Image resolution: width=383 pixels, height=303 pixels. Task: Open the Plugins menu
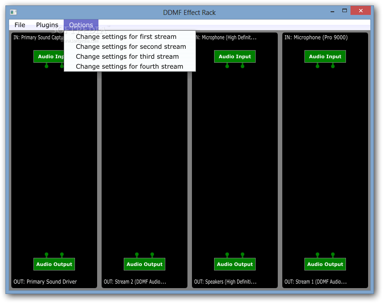tap(47, 25)
